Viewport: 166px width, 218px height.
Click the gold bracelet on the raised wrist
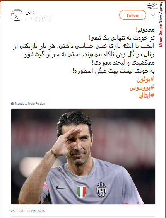[54, 153]
